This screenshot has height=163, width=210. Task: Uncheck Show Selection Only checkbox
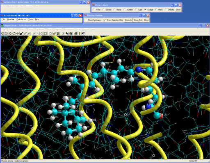click(x=105, y=20)
